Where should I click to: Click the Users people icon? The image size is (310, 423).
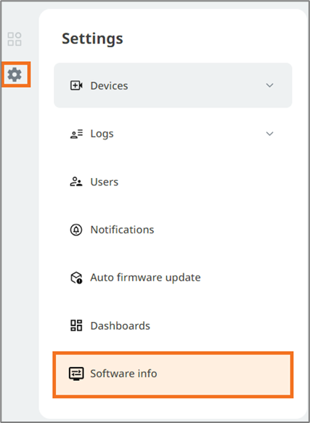coord(76,182)
